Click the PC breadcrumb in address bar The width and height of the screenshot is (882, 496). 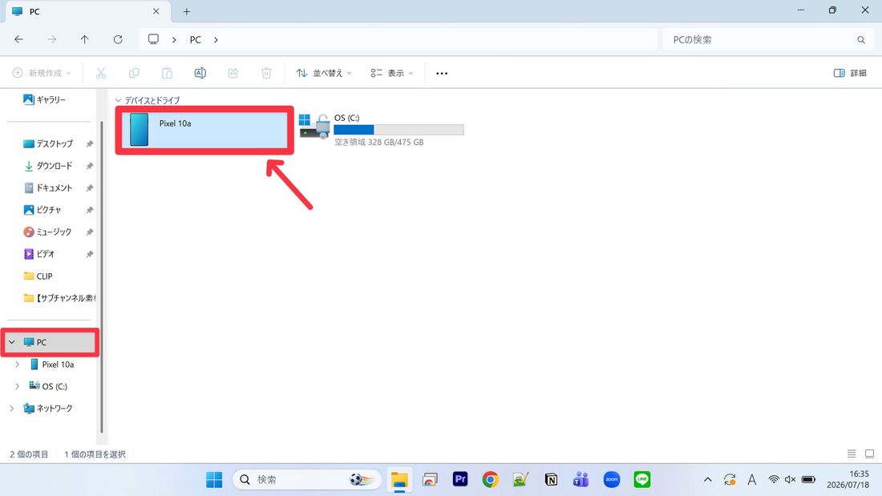click(195, 40)
